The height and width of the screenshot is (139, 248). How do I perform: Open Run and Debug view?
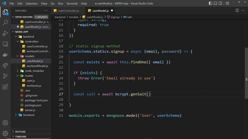5,33
